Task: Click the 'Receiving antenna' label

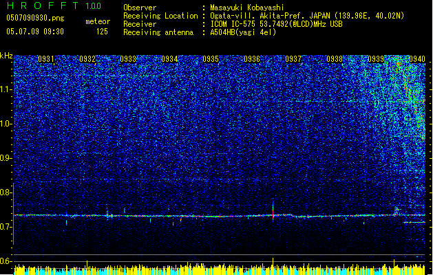Action: coord(158,32)
